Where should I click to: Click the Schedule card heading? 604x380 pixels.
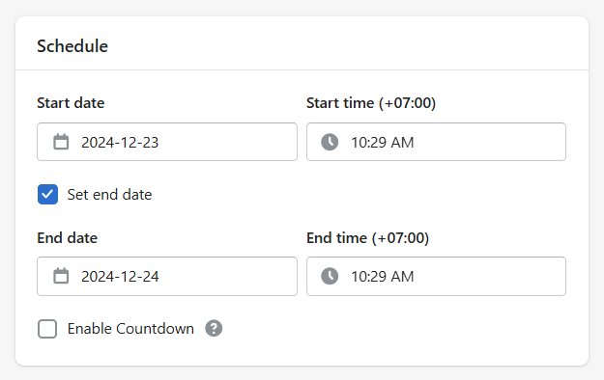click(x=72, y=46)
